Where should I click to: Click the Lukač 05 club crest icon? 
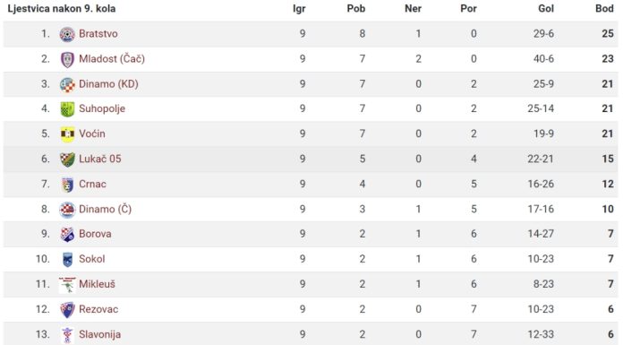coord(67,160)
